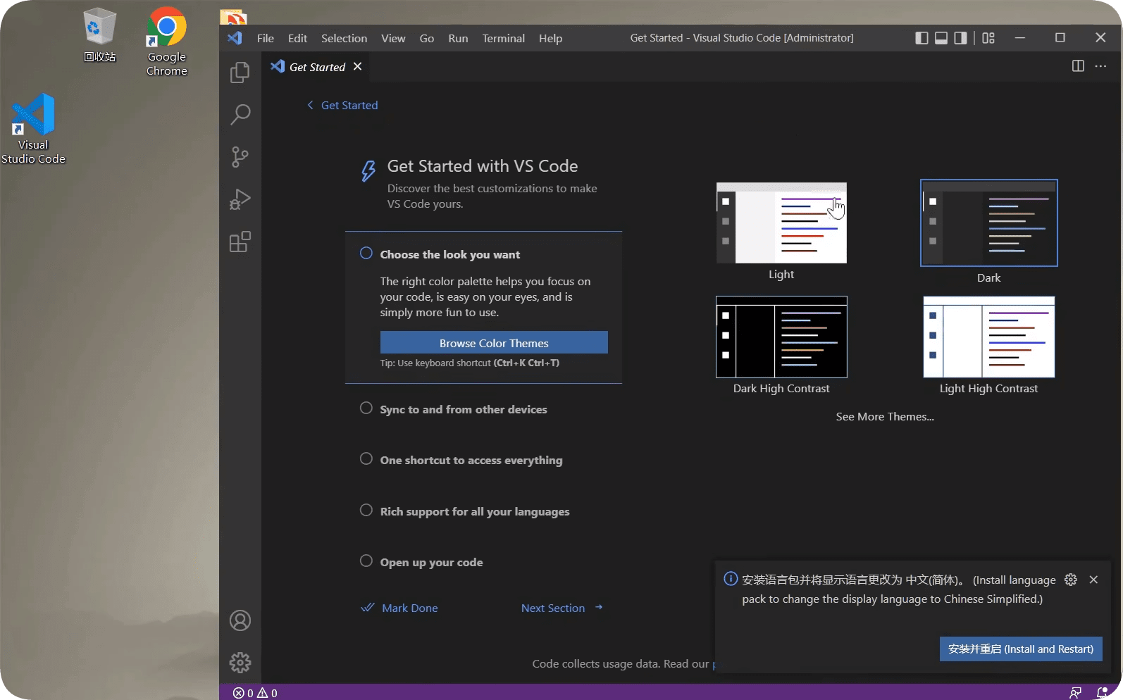Check the 'Sync to and from other devices' circle

[366, 408]
